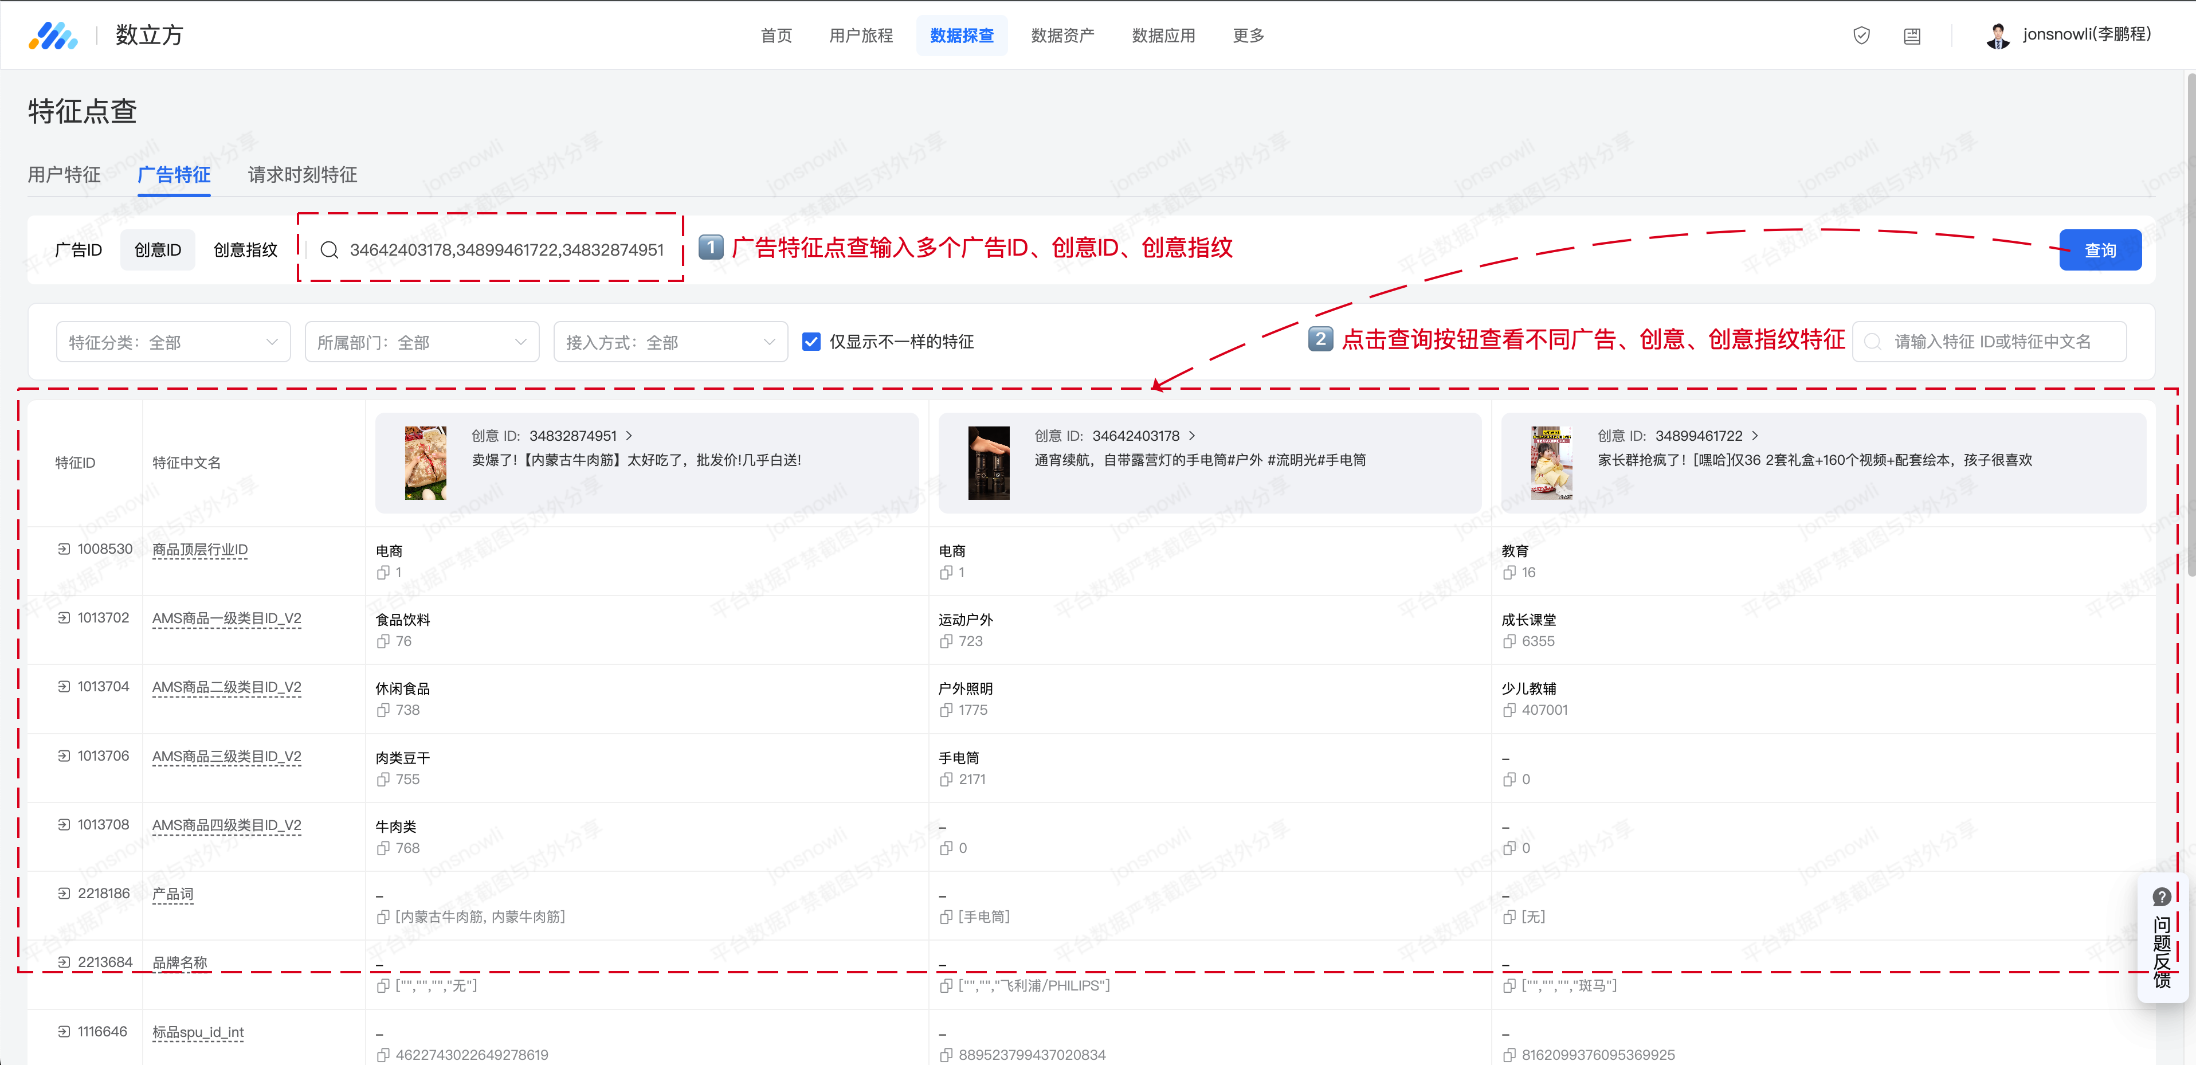2196x1065 pixels.
Task: Click the shield icon in top bar
Action: (x=1861, y=35)
